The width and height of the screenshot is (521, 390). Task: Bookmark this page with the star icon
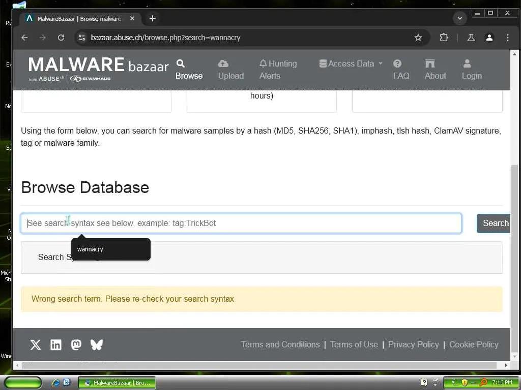coord(418,38)
